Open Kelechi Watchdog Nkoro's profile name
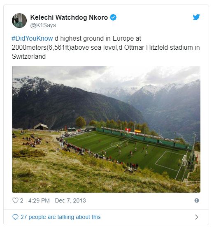This screenshot has width=214, height=228. pyautogui.click(x=69, y=17)
